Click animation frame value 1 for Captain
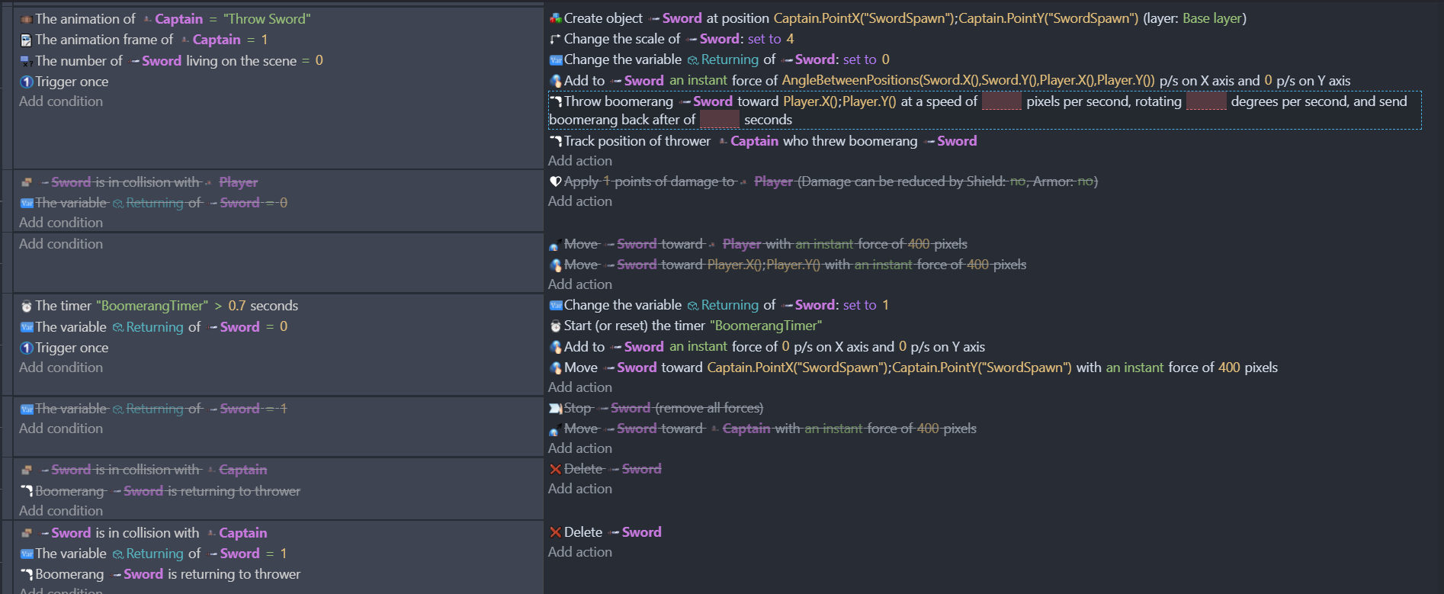This screenshot has width=1444, height=594. [x=265, y=40]
